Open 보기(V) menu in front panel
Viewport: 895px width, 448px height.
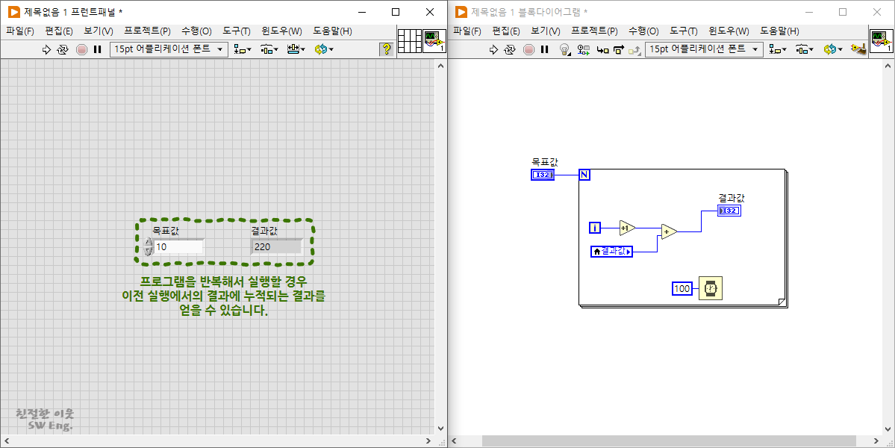[99, 31]
